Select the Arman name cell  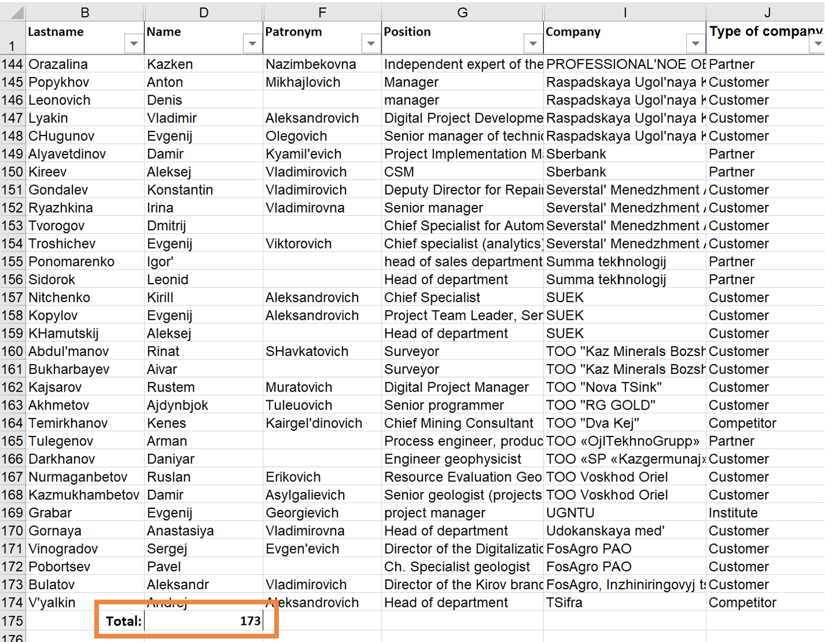204,441
